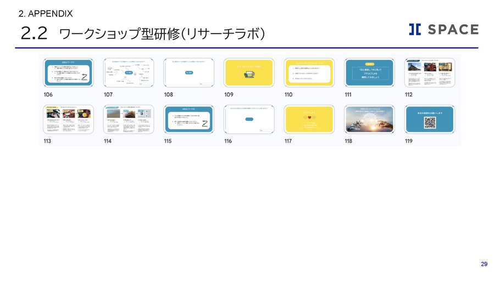
Task: Open yellow slide 117 with heart
Action: pos(309,120)
